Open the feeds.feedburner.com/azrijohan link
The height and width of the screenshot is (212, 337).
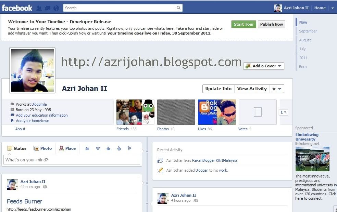click(x=39, y=209)
